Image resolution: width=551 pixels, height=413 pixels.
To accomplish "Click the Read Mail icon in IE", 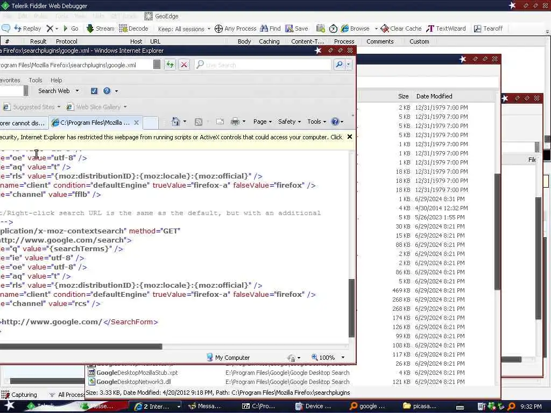I will pos(220,122).
